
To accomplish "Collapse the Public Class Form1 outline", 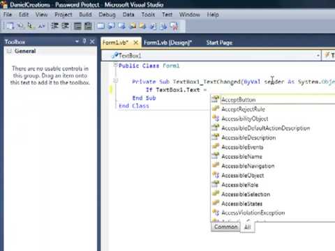I will pyautogui.click(x=116, y=65).
